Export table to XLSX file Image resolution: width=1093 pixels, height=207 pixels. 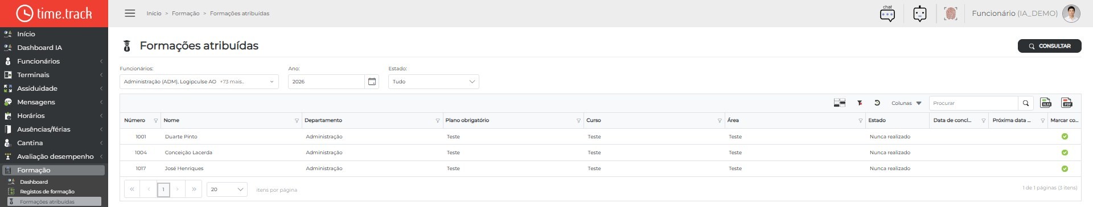pyautogui.click(x=1046, y=103)
